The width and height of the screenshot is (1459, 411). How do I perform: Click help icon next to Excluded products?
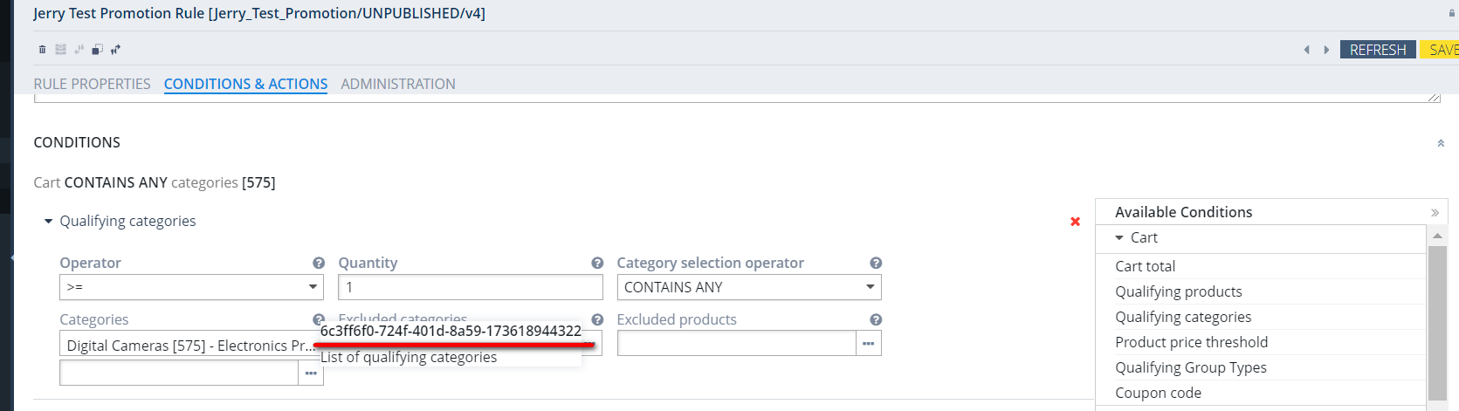click(876, 319)
